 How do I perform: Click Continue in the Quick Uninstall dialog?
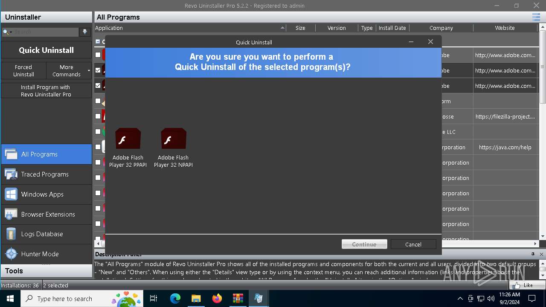pos(364,244)
